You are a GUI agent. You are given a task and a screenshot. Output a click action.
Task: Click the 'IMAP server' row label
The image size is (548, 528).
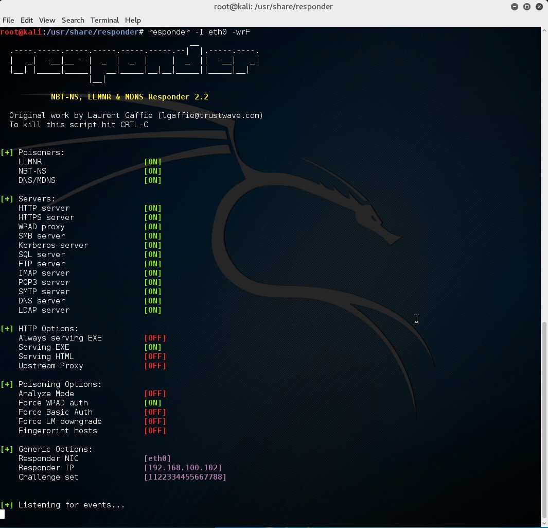(44, 274)
